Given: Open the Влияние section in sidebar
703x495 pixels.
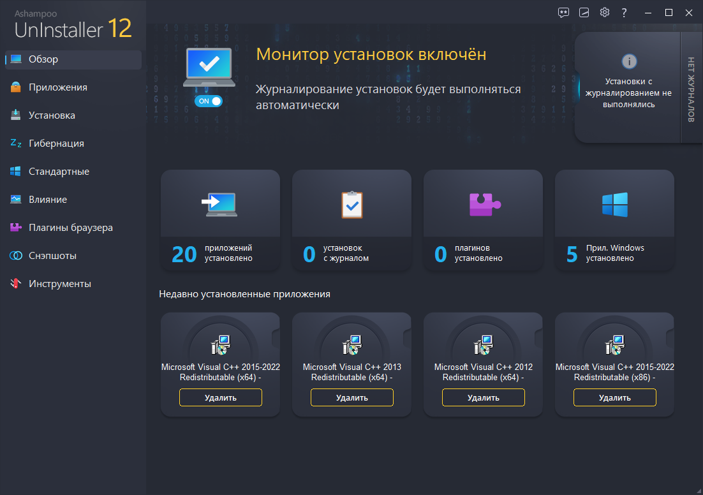Looking at the screenshot, I should pos(15,199).
